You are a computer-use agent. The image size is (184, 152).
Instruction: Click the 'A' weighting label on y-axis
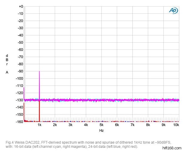(x=7, y=72)
